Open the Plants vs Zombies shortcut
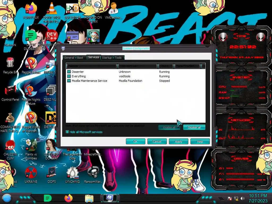 [31, 150]
